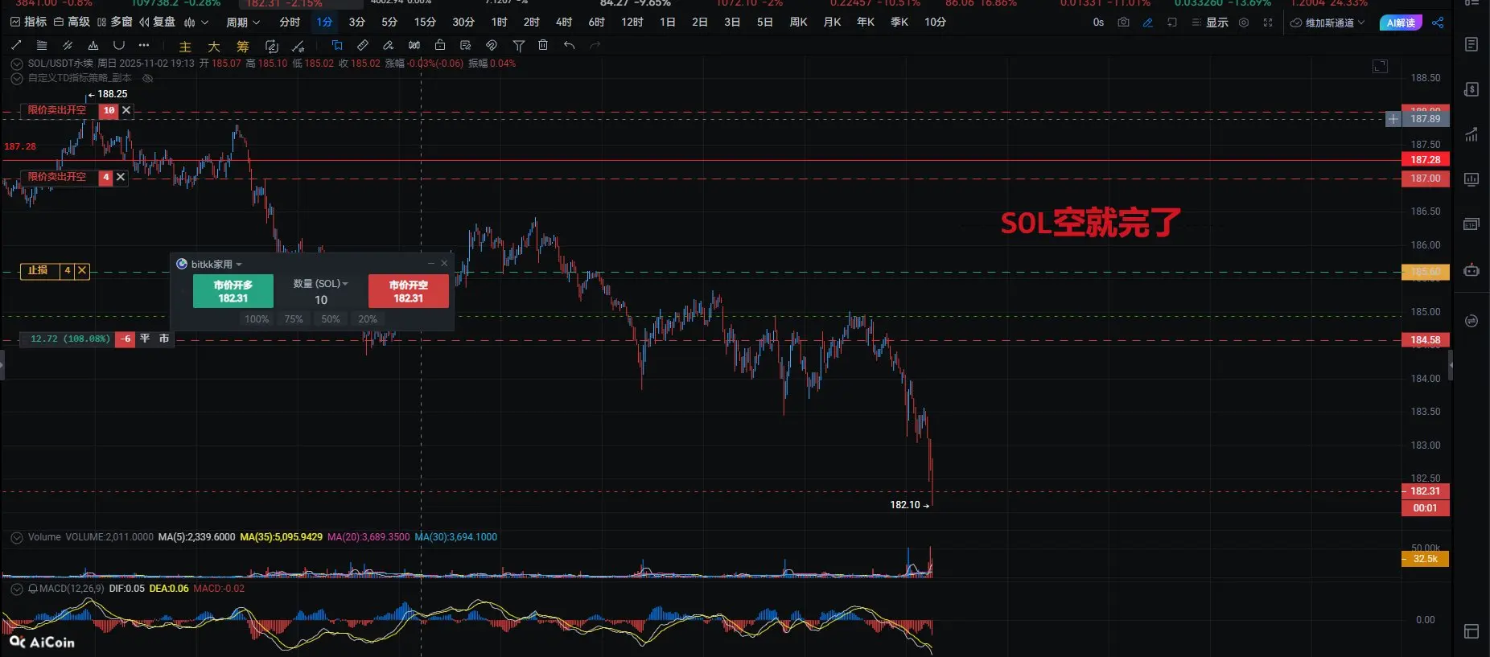
Task: Switch to the 分时 time-share view
Action: point(290,23)
